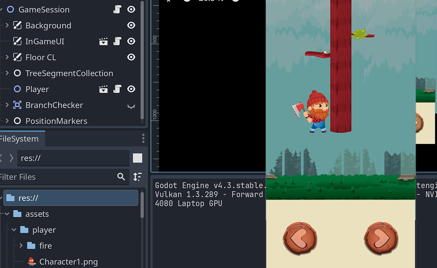Screen dimensions: 437x268
Task: Open the InGameUI instanced scene
Action: tap(103, 41)
